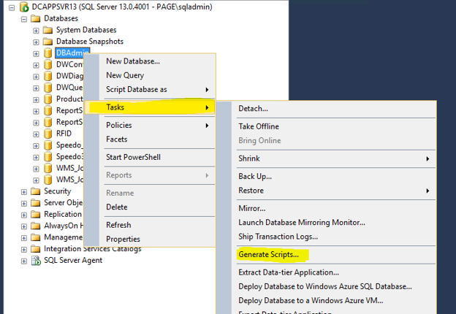Viewport: 456px width, 314px height.
Task: Click the SQL Server Agent icon
Action: click(36, 261)
